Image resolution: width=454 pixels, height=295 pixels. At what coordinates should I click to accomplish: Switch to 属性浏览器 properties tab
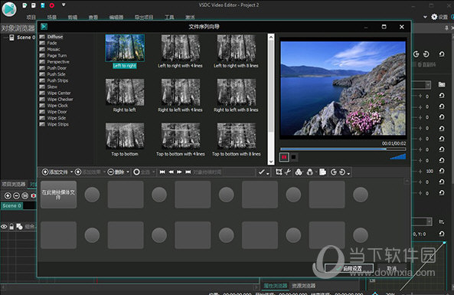coord(276,286)
